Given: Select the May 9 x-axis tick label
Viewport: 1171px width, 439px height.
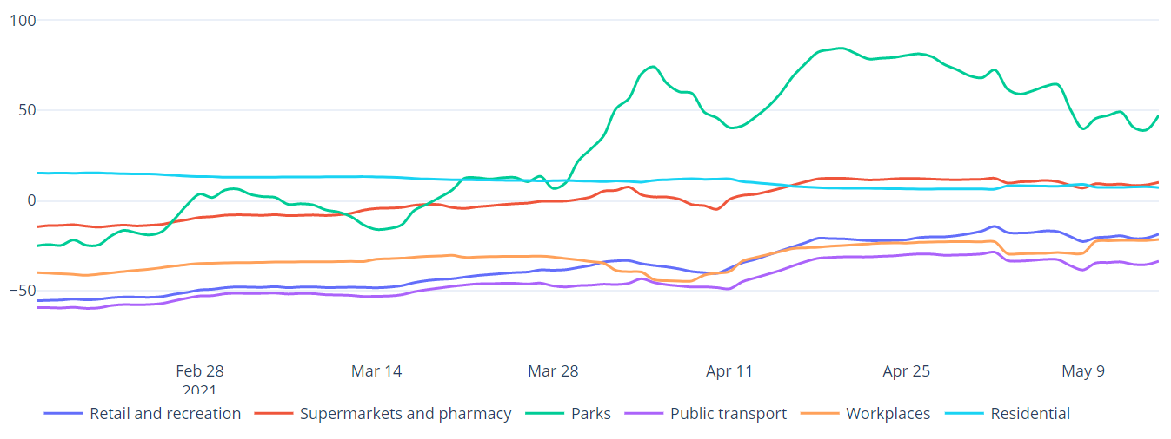Looking at the screenshot, I should pyautogui.click(x=1083, y=371).
